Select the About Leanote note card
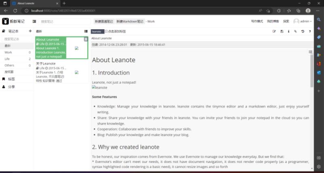This screenshot has height=173, width=324. [x=62, y=48]
